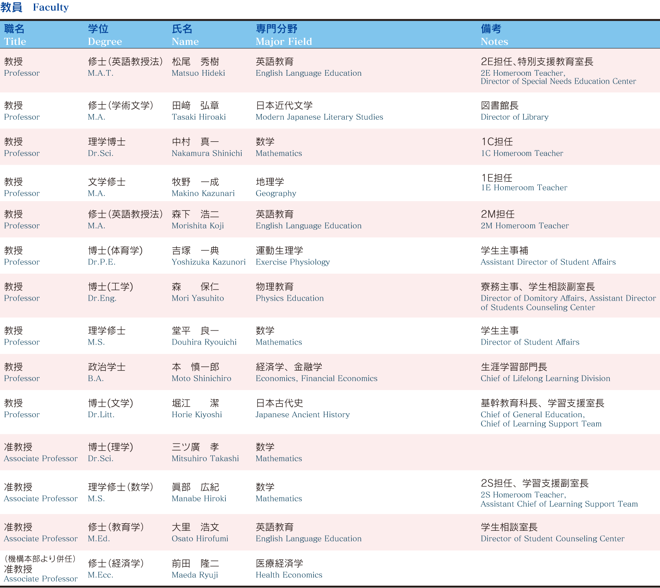
Task: Click 'English Language Education' in Matsuo's row
Action: [x=309, y=73]
